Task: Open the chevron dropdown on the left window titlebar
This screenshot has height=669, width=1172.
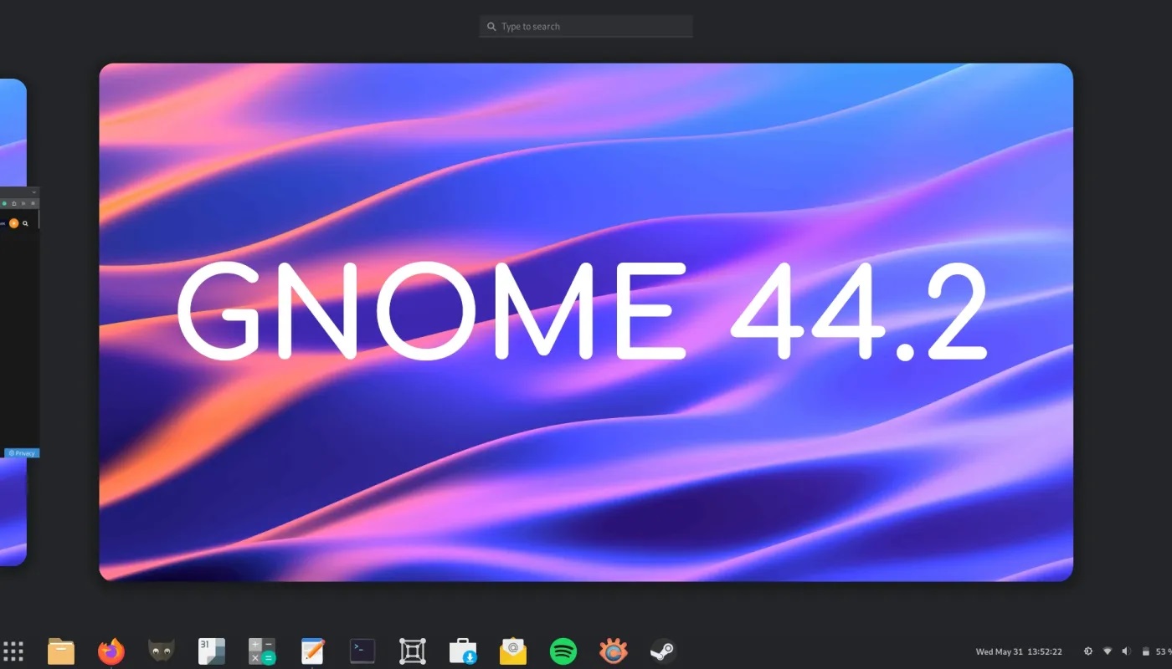Action: 34,192
